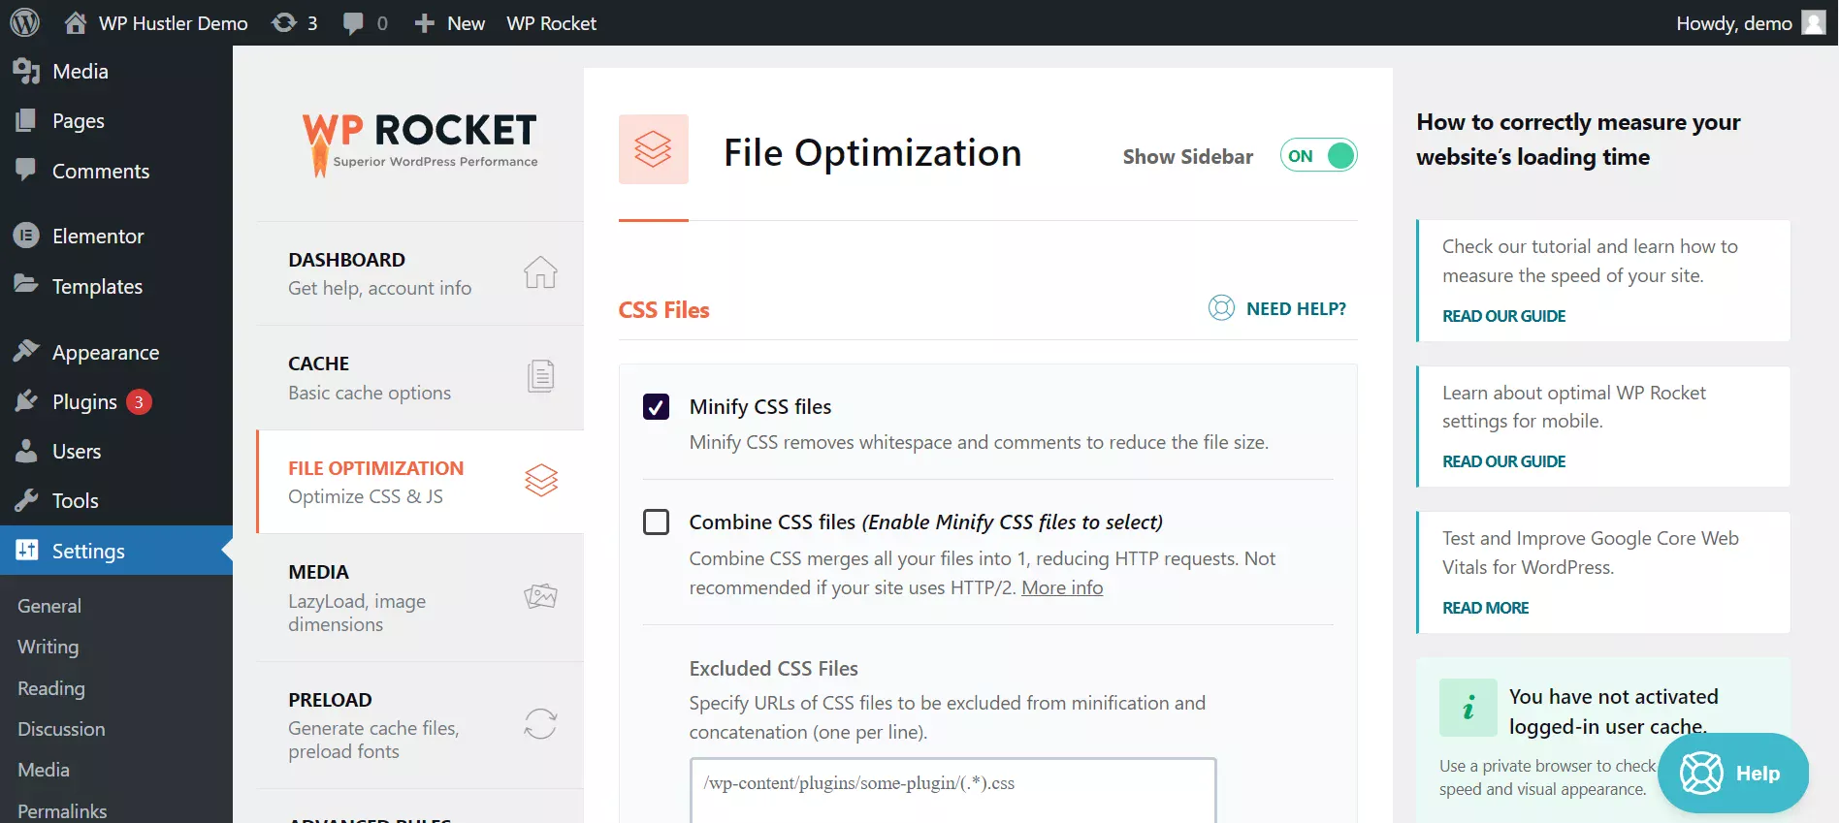This screenshot has width=1839, height=823.
Task: Open the General settings submenu item
Action: coord(49,606)
